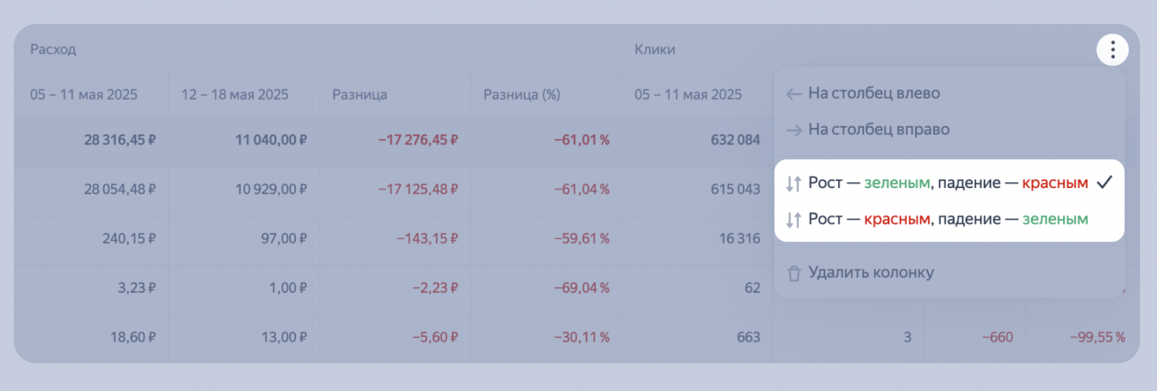This screenshot has width=1157, height=391.
Task: Click the trash icon in column menu
Action: [794, 273]
